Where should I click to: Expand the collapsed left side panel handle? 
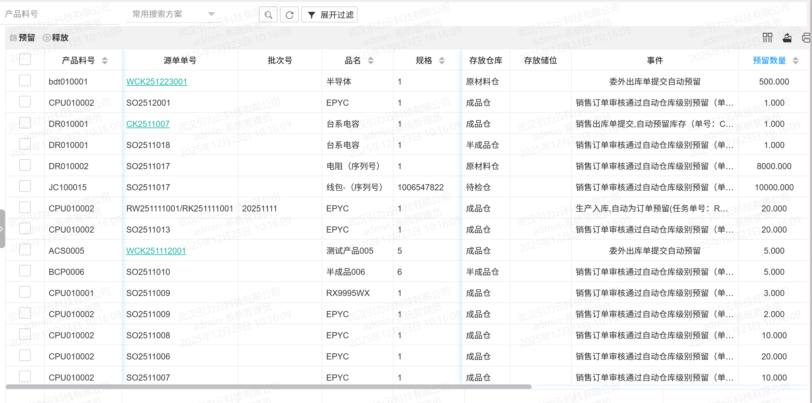pos(2,228)
